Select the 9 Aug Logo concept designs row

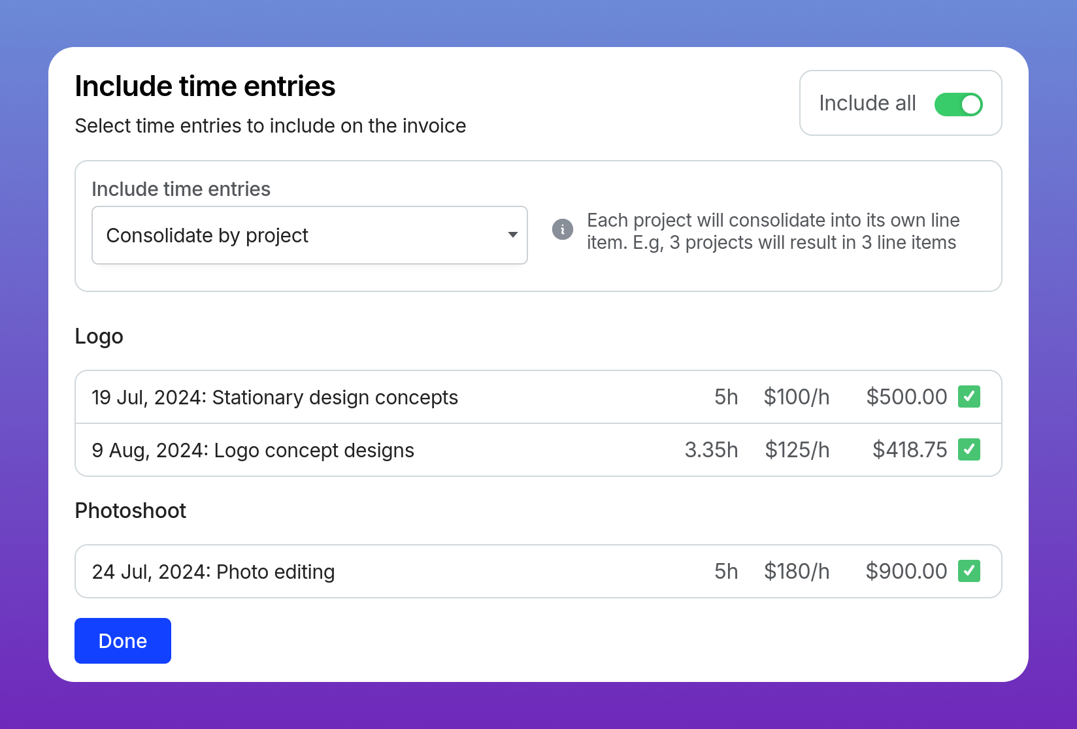point(538,450)
